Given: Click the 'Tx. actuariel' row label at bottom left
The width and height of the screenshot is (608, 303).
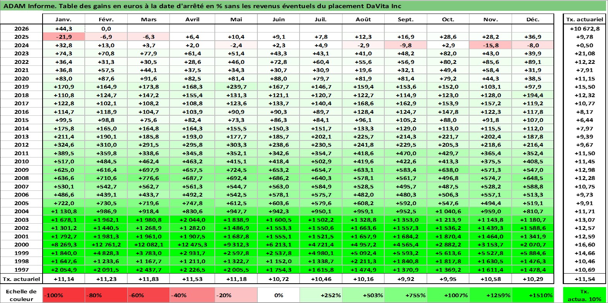Looking at the screenshot, I should click(x=21, y=279).
